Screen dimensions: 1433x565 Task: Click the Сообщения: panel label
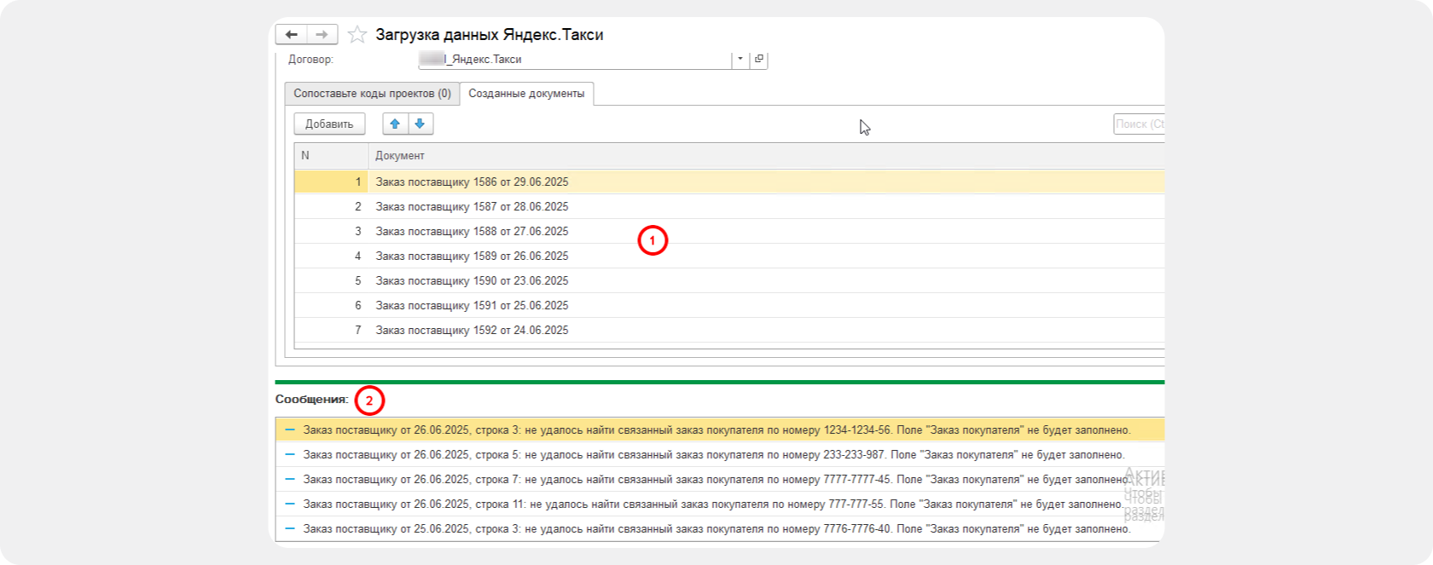pos(311,399)
